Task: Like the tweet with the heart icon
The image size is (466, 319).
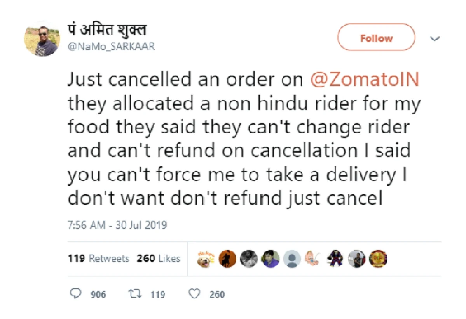Action: (194, 294)
